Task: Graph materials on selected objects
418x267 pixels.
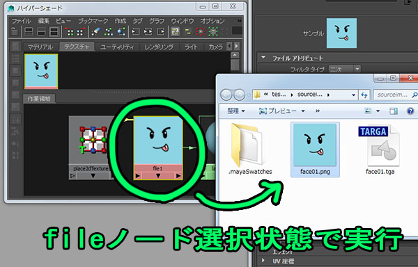Action: click(x=121, y=32)
